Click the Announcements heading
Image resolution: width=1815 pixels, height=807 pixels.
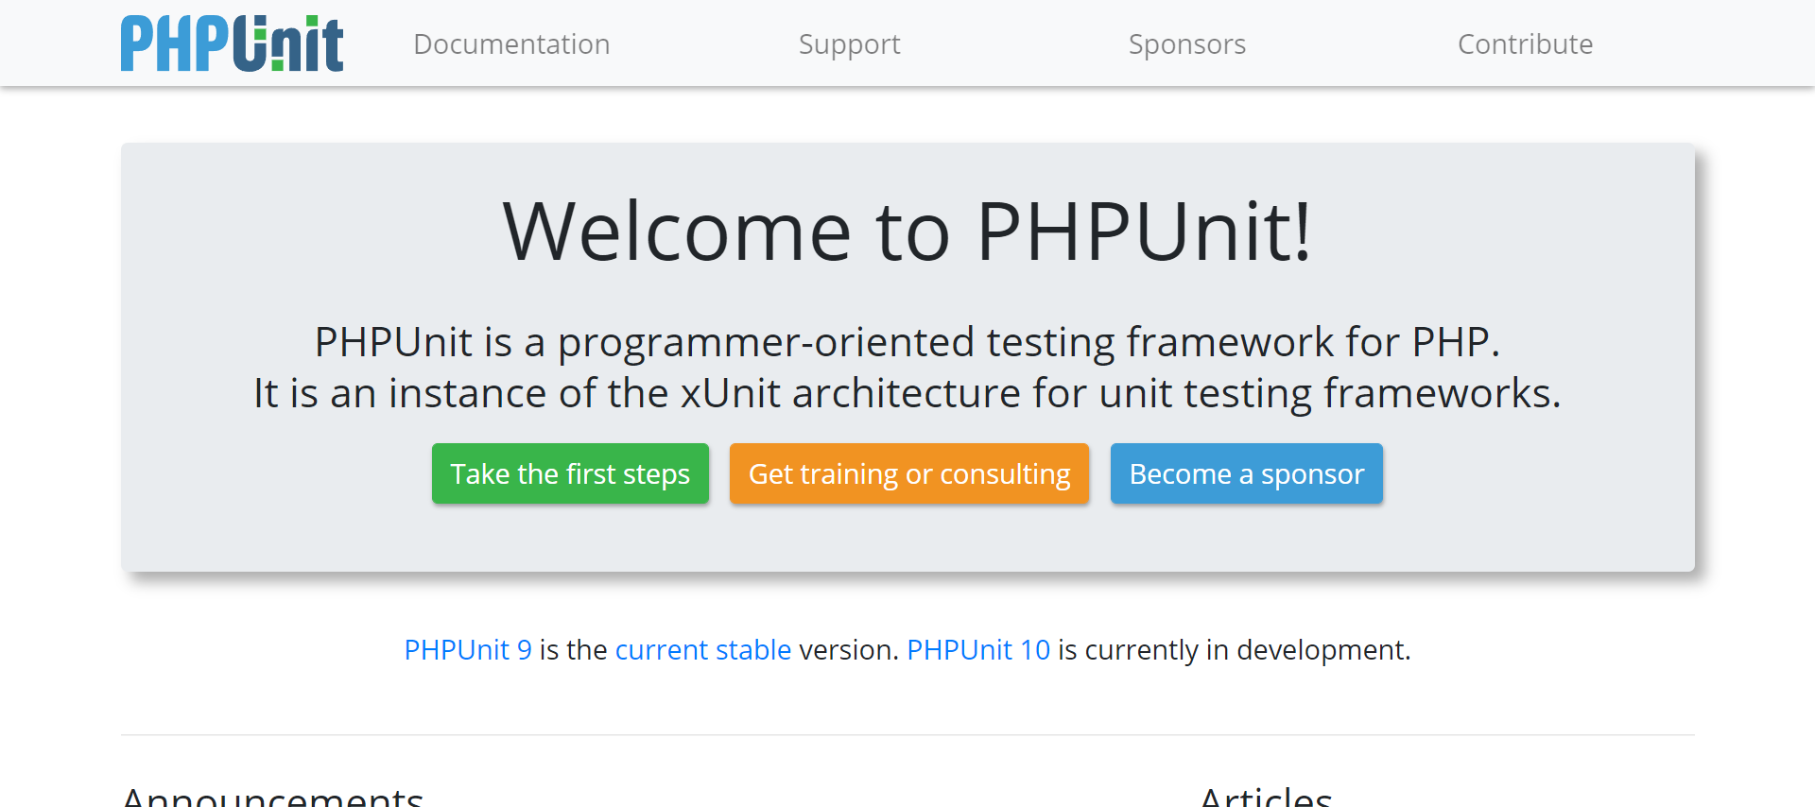[273, 796]
